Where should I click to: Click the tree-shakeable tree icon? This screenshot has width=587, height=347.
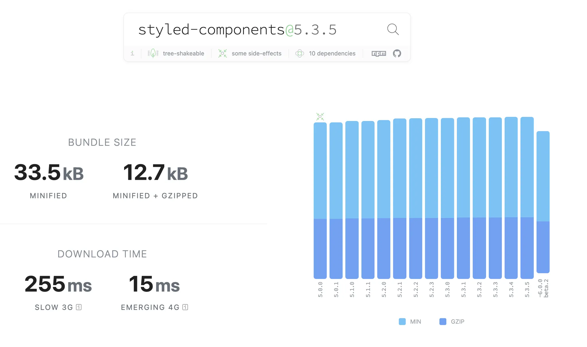tap(153, 54)
